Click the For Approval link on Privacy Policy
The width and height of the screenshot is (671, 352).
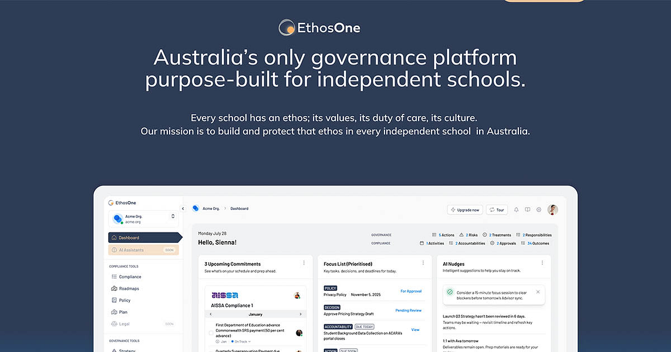coord(411,291)
